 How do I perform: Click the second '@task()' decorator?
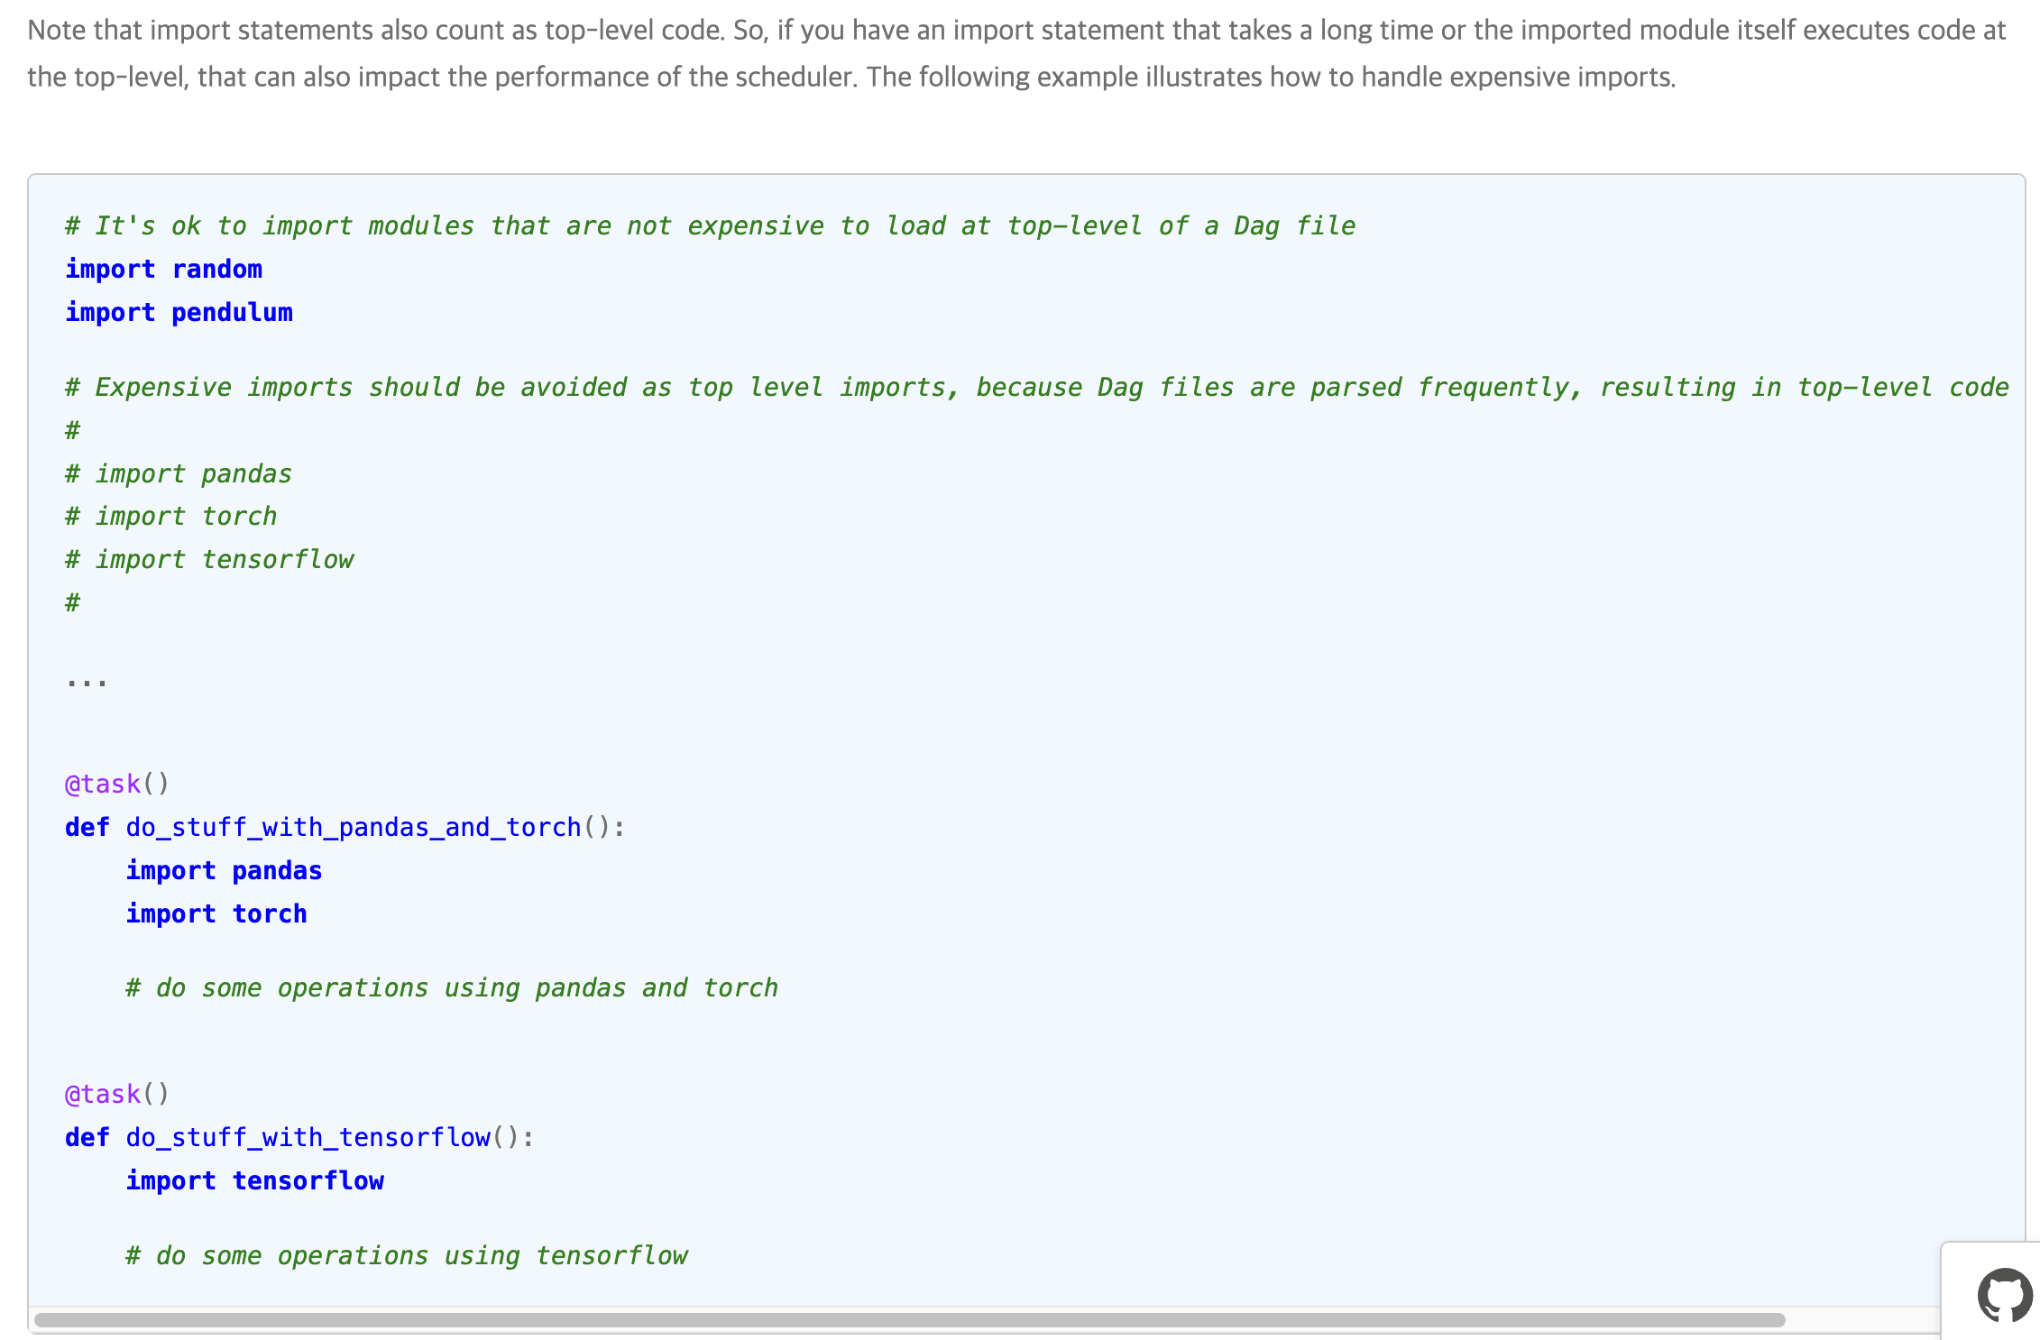pos(116,1094)
